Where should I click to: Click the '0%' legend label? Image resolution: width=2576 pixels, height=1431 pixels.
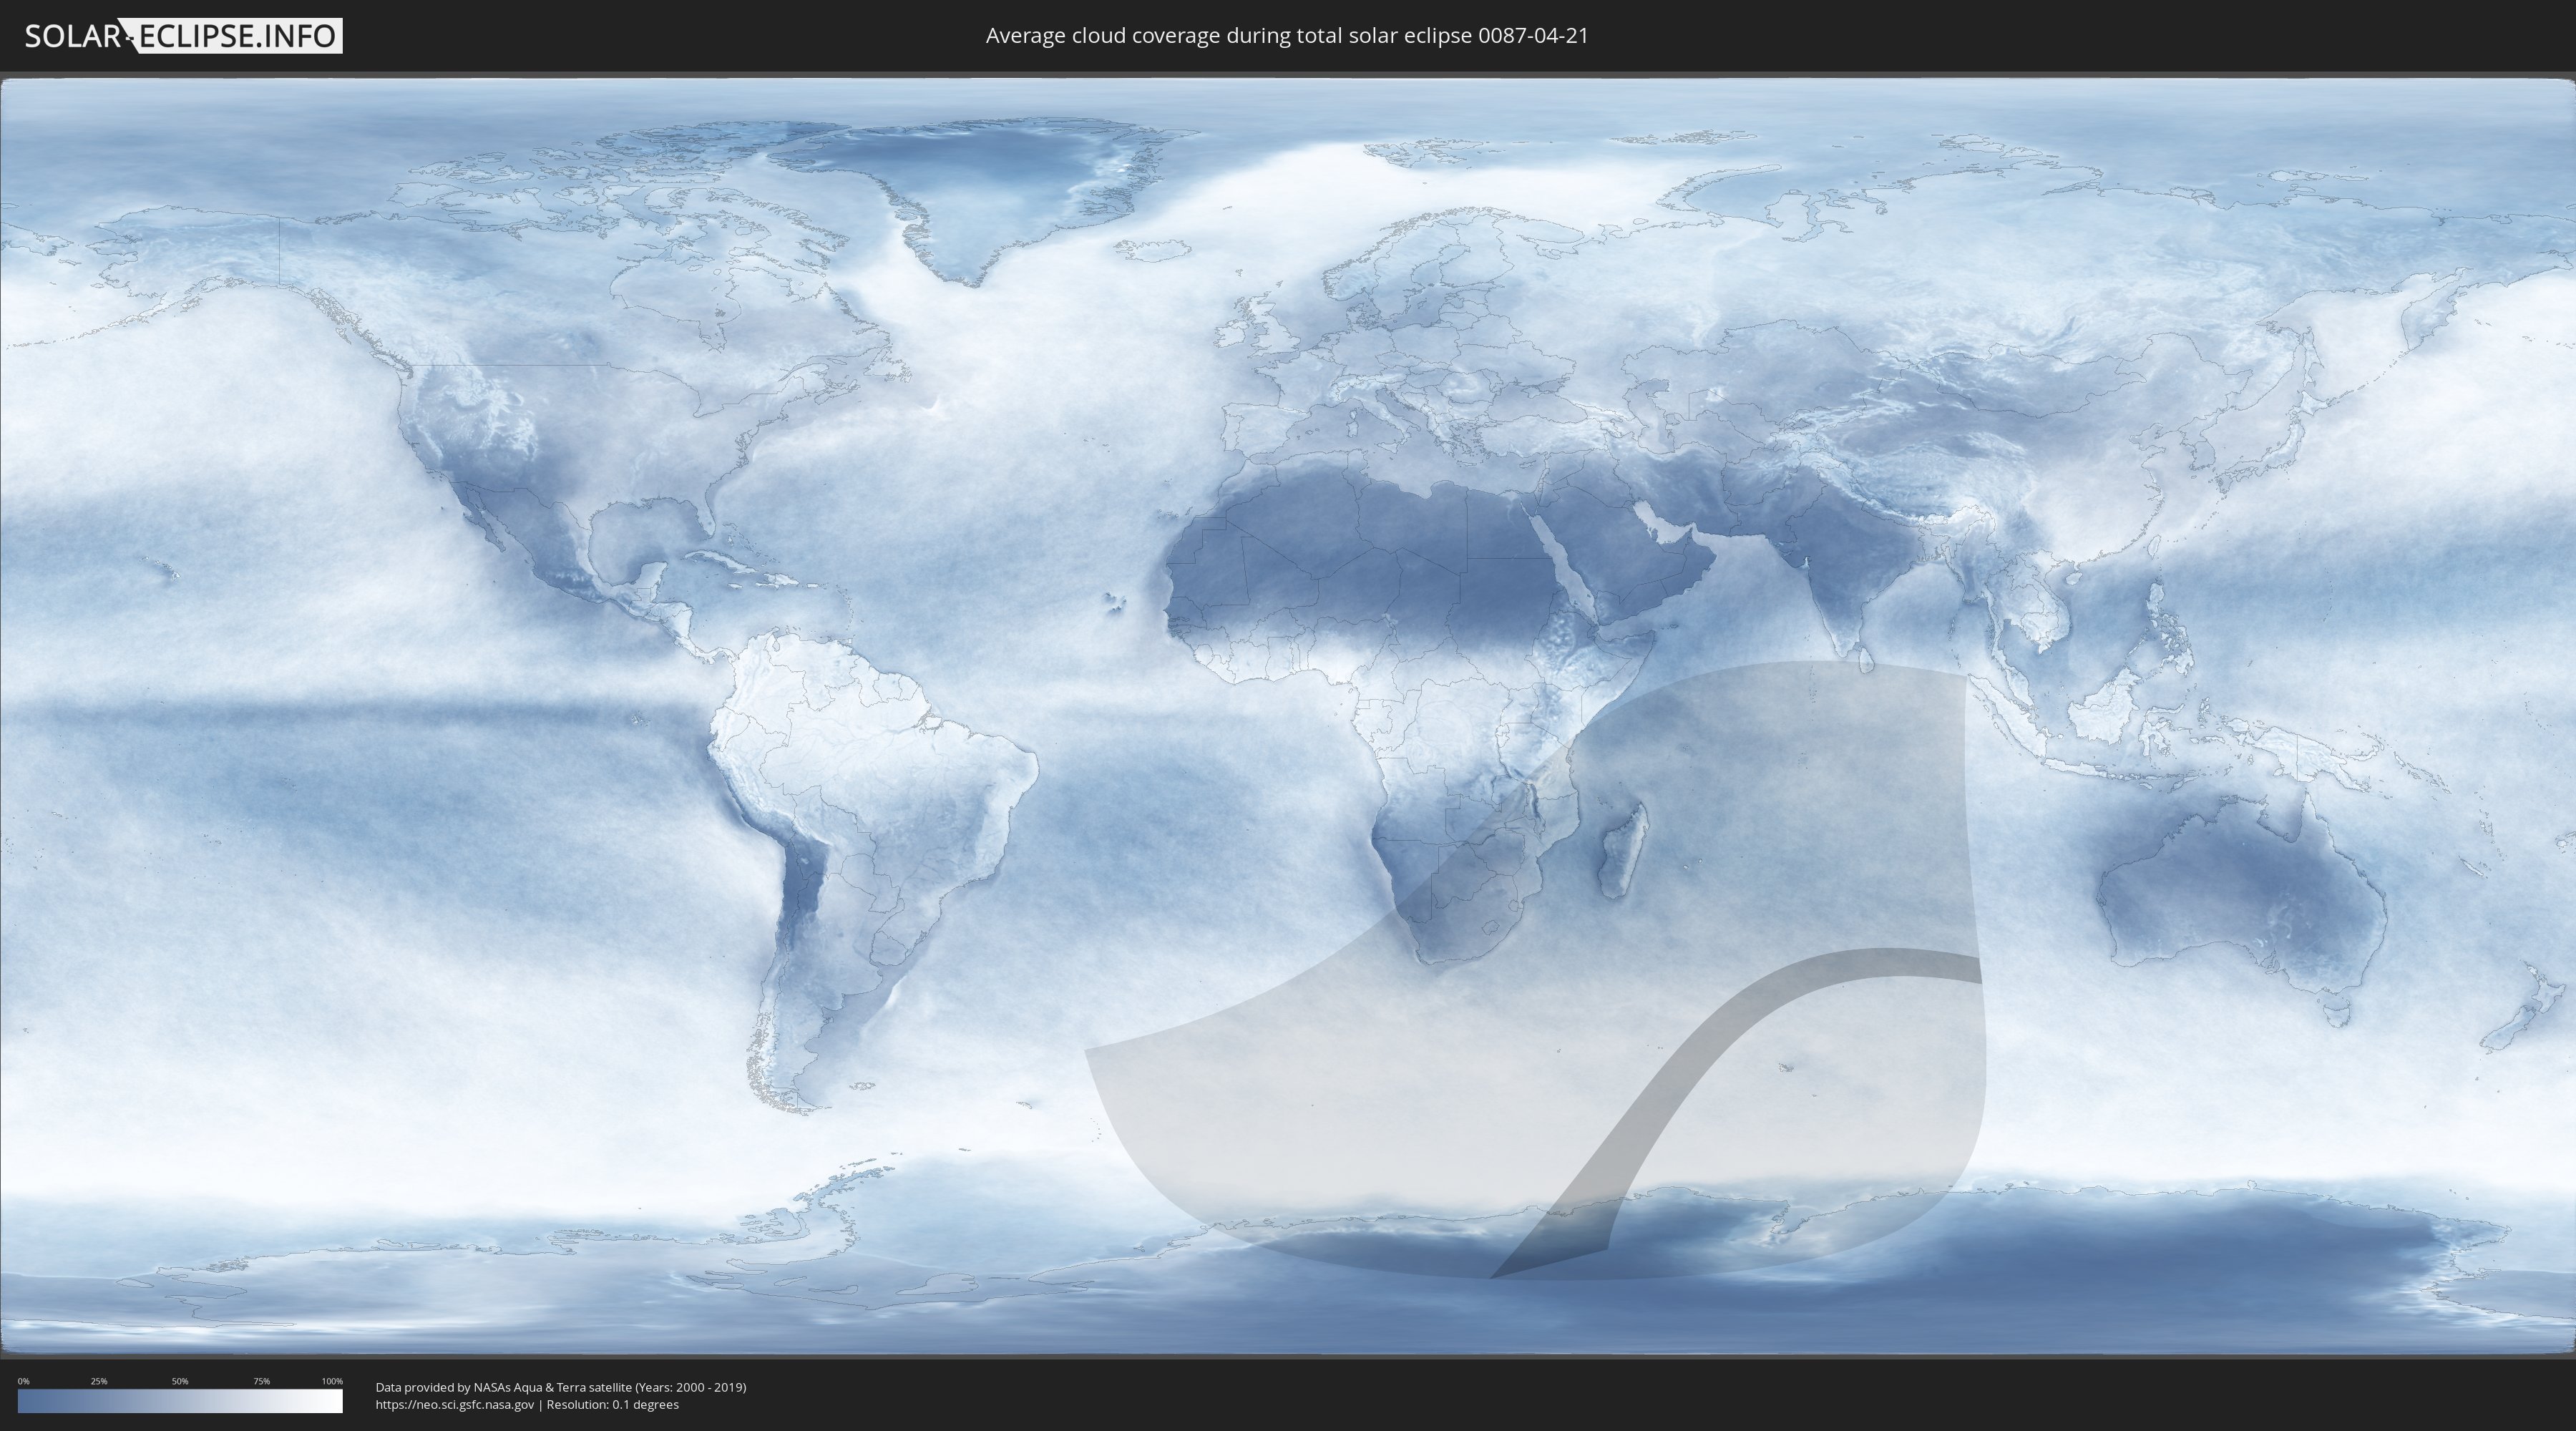point(23,1381)
